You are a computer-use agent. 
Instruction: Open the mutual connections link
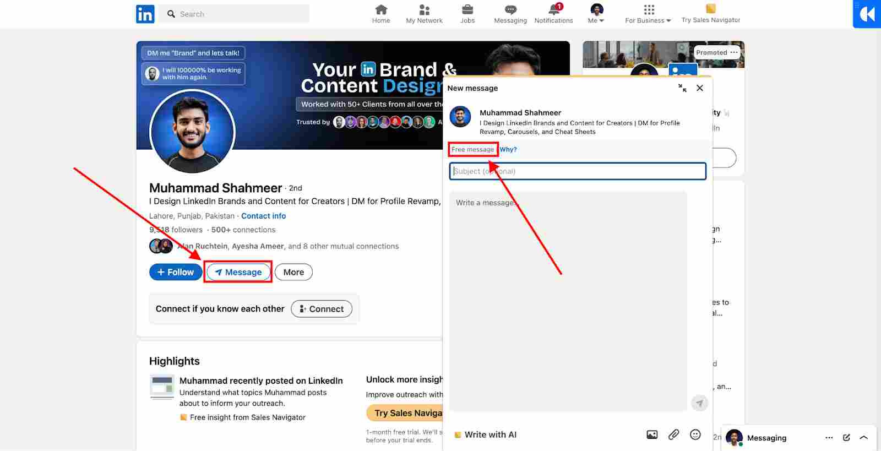(x=288, y=246)
